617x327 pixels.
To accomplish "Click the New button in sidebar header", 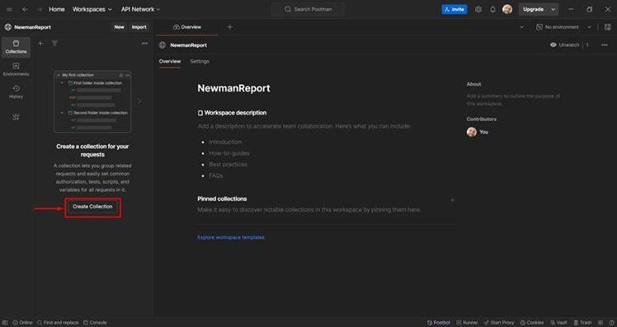I will point(119,27).
